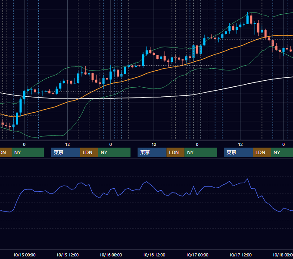The image size is (293, 259).
Task: Select the LDN session block on 10/16
Action: pyautogui.click(x=175, y=152)
